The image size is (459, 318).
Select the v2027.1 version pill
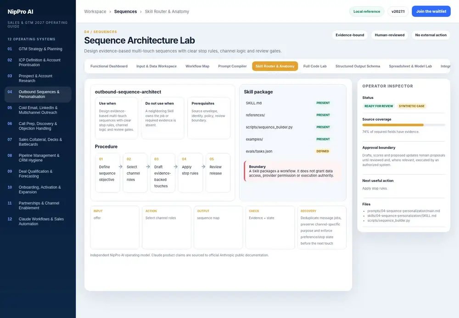398,11
